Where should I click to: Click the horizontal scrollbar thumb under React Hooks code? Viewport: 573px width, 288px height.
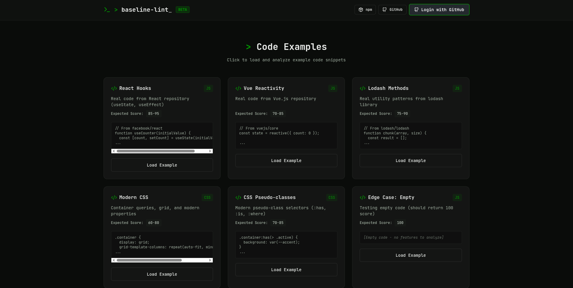pyautogui.click(x=156, y=151)
